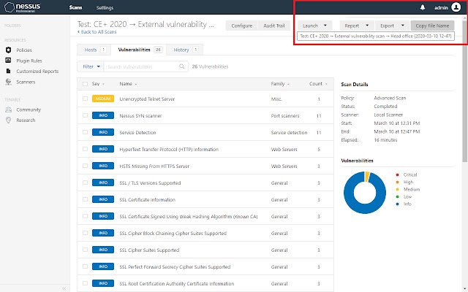
Task: Click INFO badge for SSL Cipher Suites Supported
Action: [103, 250]
